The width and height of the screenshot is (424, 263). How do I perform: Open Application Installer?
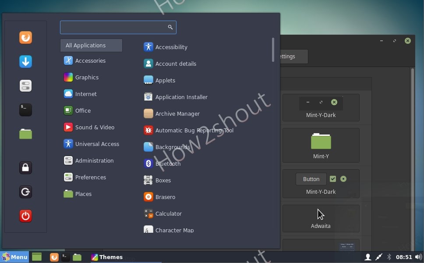coord(176,97)
